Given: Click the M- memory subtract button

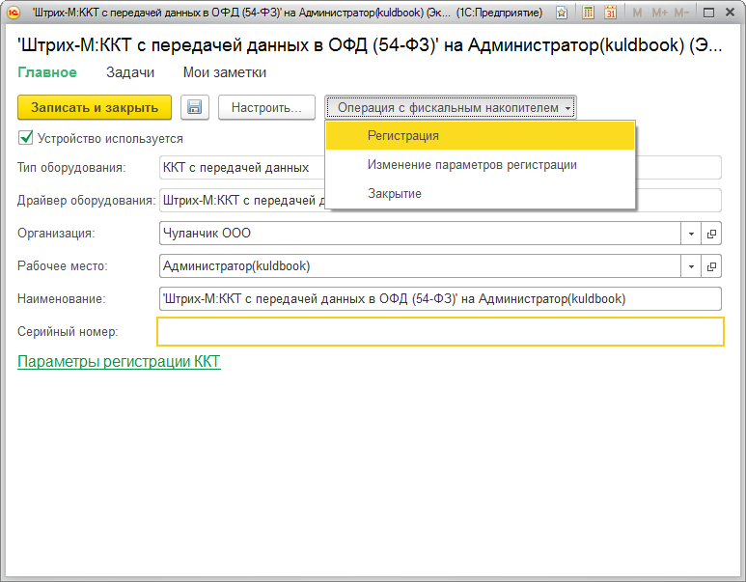Looking at the screenshot, I should (x=684, y=14).
